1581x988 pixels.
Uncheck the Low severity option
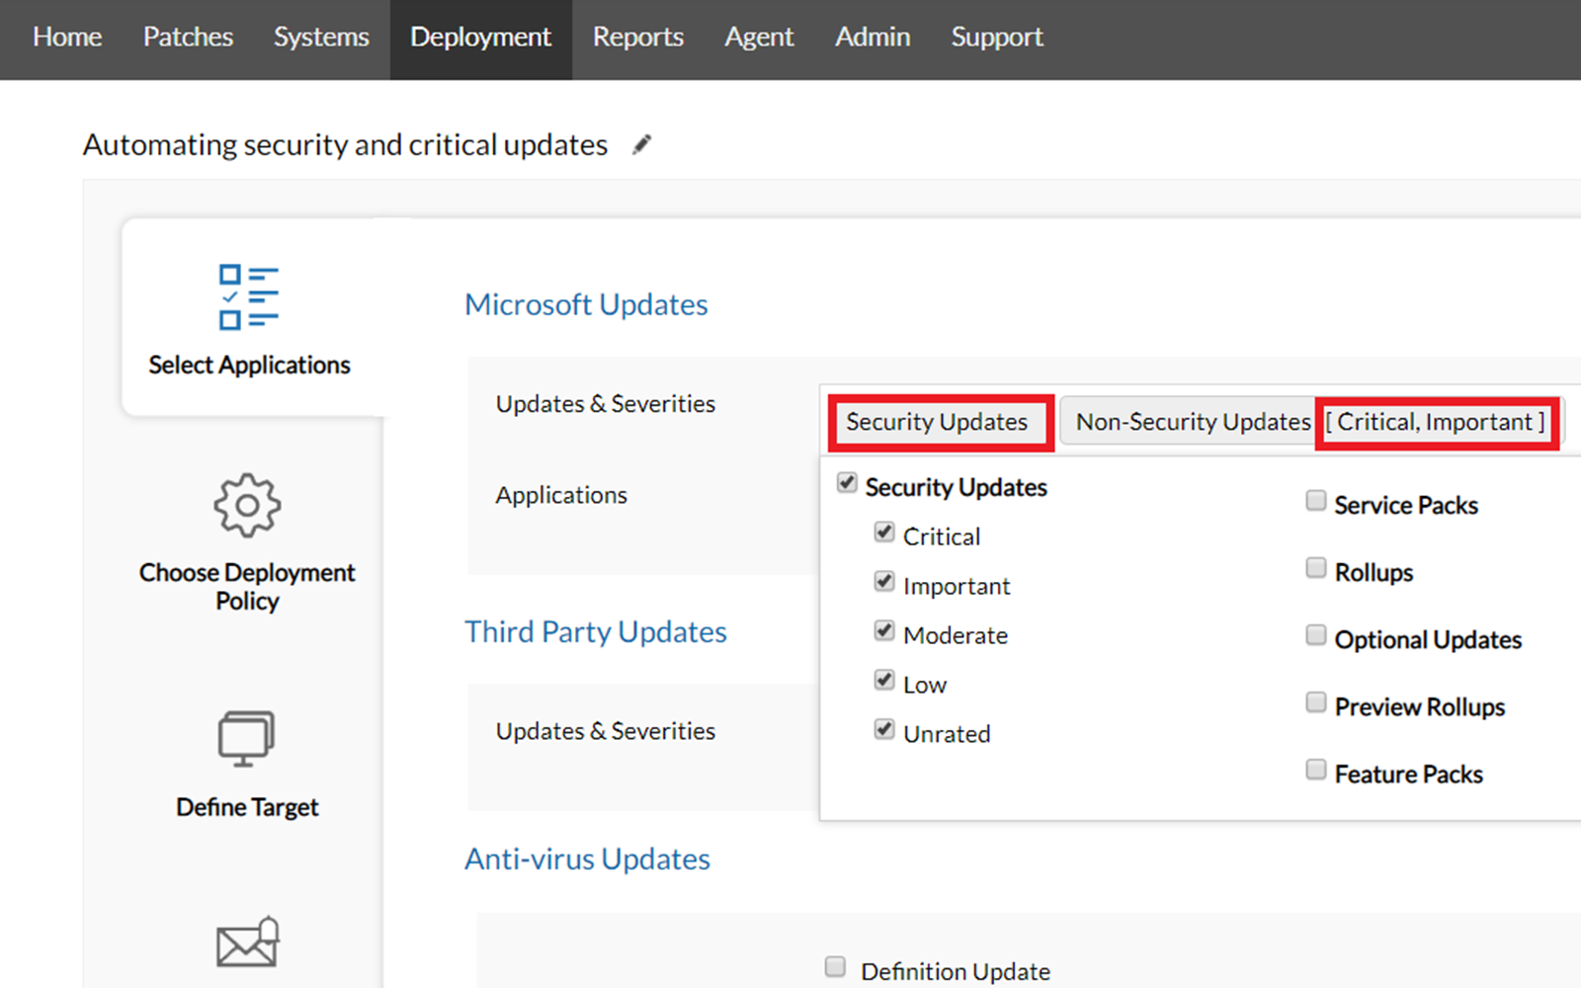[x=883, y=680]
